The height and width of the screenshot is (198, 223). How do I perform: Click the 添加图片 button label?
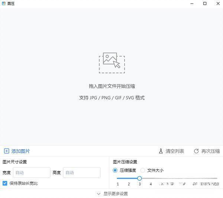(21, 151)
